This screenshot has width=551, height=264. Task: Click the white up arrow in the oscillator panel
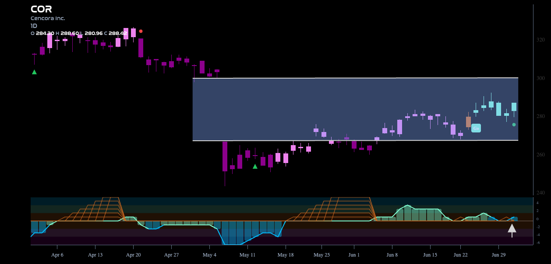(512, 230)
